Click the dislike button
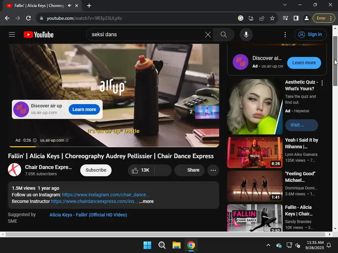This screenshot has height=253, width=338. (x=163, y=170)
